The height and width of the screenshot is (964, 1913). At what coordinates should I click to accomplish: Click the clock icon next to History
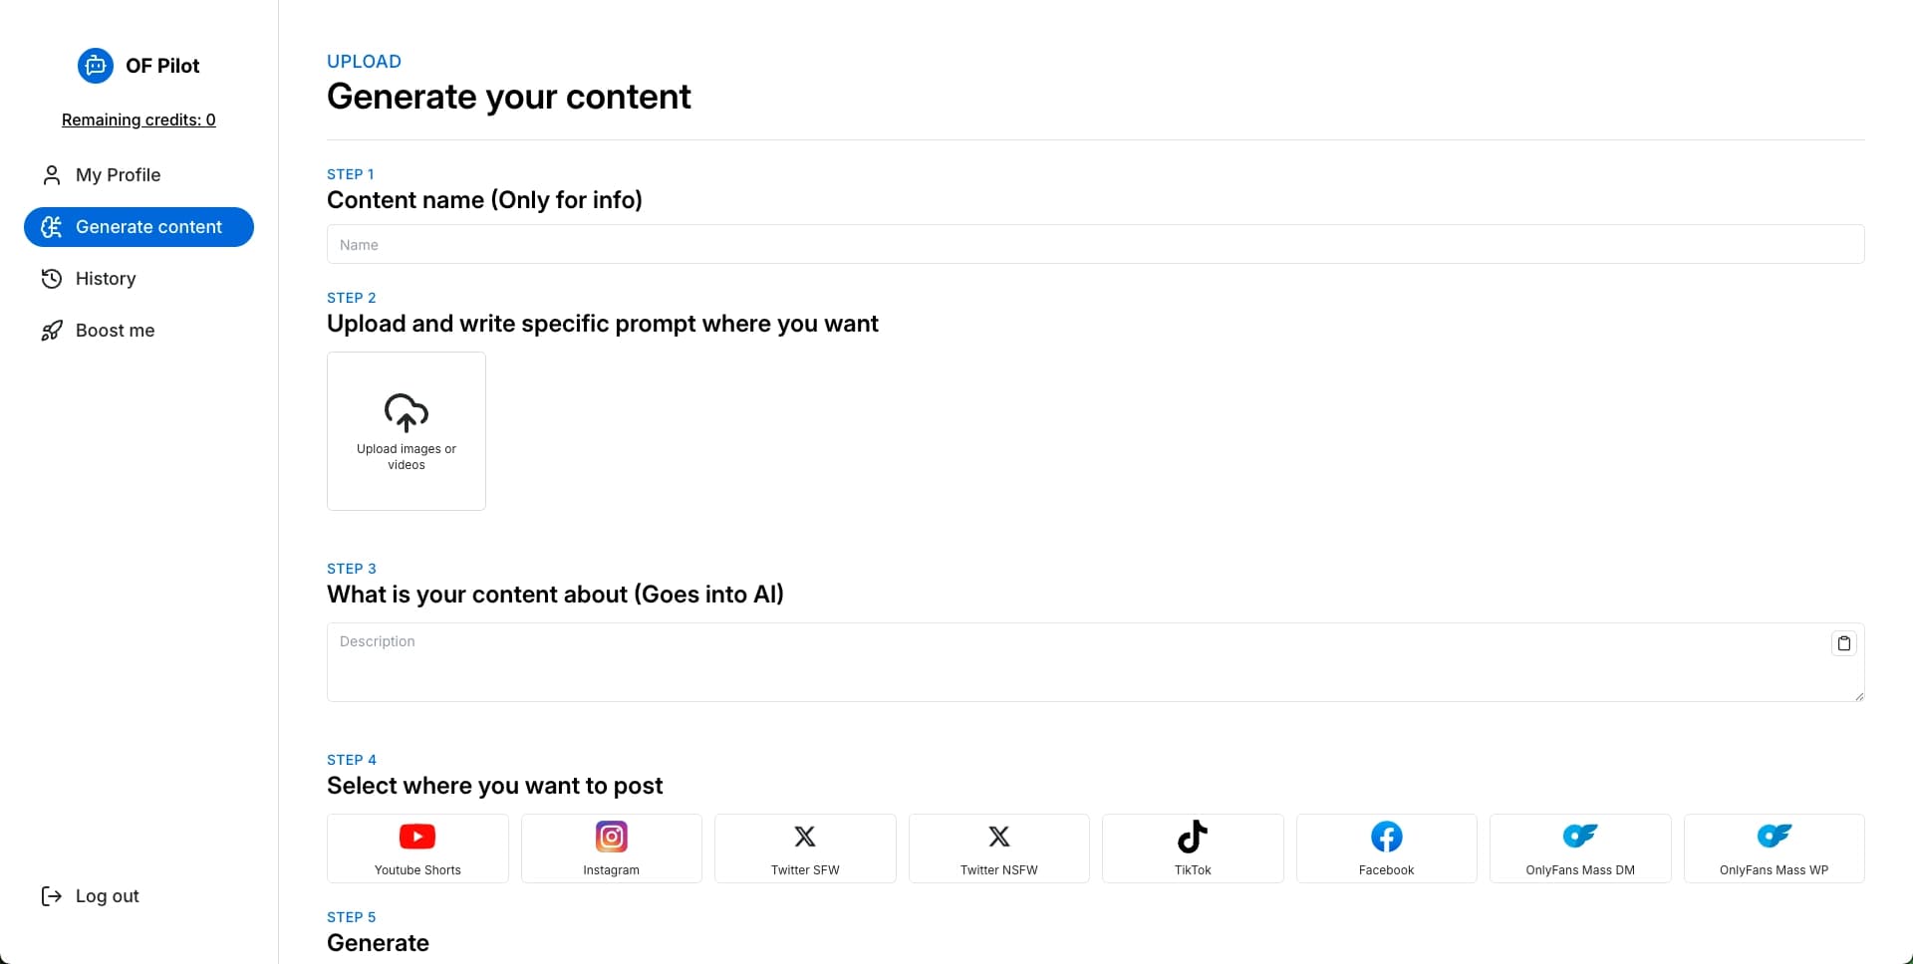(x=51, y=278)
